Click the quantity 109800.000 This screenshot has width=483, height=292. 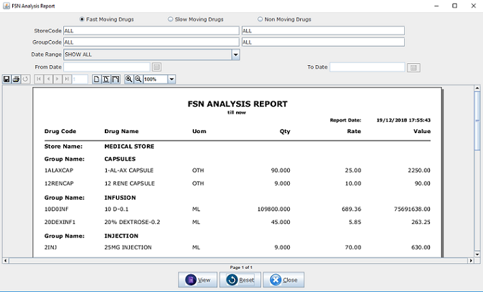coord(273,209)
